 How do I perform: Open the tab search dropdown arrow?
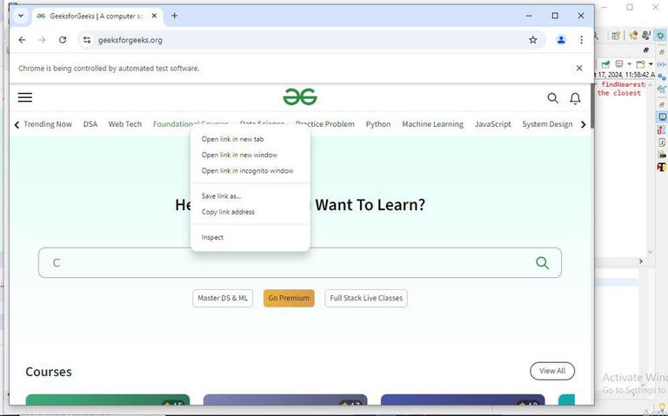(x=21, y=16)
